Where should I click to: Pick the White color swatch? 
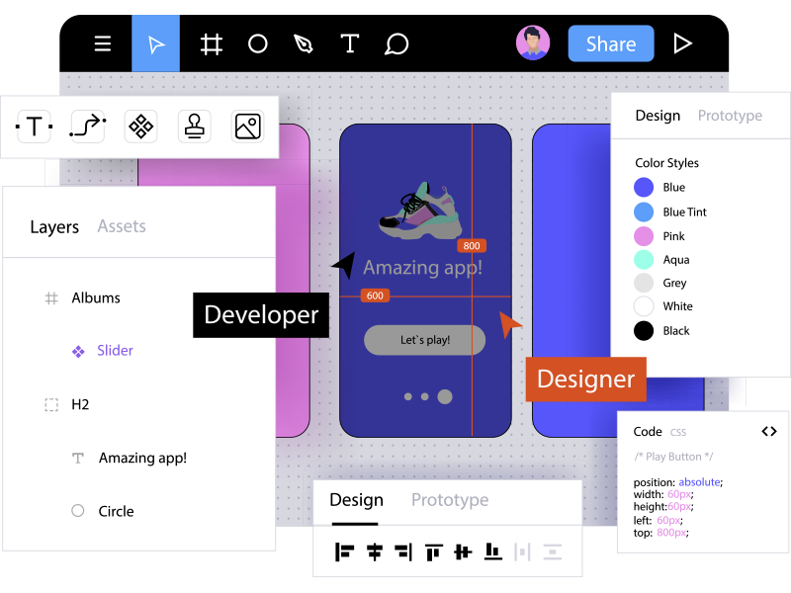pyautogui.click(x=644, y=306)
